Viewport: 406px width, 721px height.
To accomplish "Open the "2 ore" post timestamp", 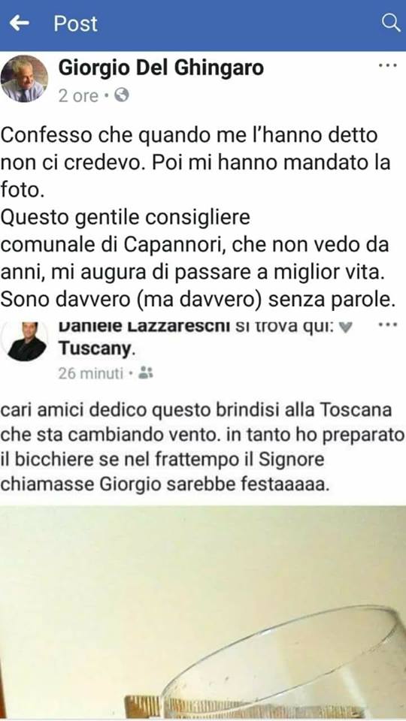I will click(78, 95).
